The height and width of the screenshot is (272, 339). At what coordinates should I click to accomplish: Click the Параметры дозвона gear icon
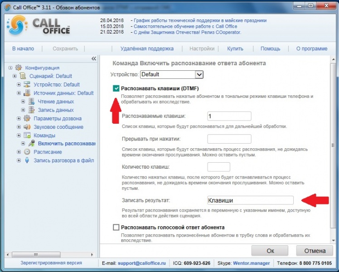pyautogui.click(x=27, y=118)
